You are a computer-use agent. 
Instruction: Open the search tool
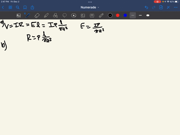[18, 7]
